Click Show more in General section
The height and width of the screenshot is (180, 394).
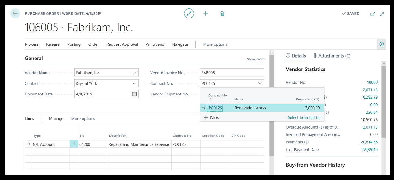pos(255,59)
